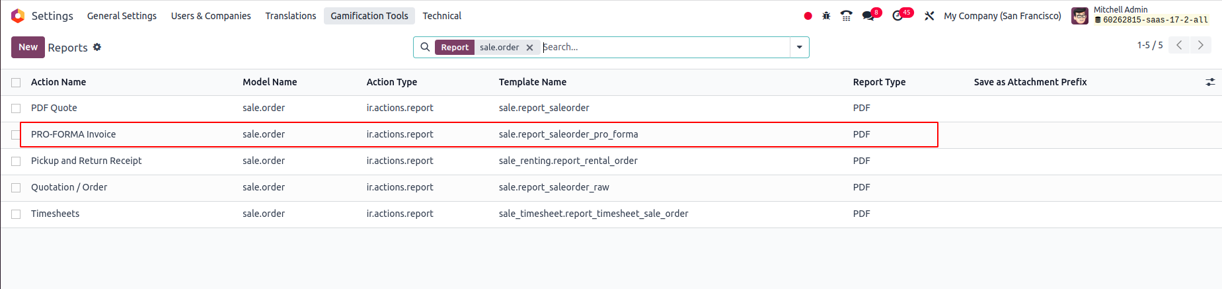Open My Company (San Francisco) switcher

coord(1002,16)
